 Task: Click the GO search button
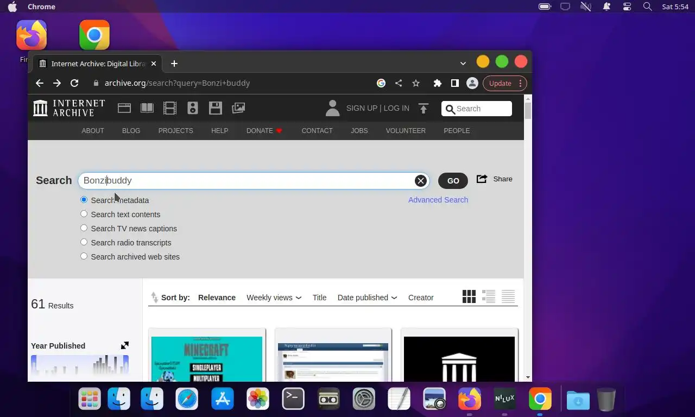click(x=453, y=181)
